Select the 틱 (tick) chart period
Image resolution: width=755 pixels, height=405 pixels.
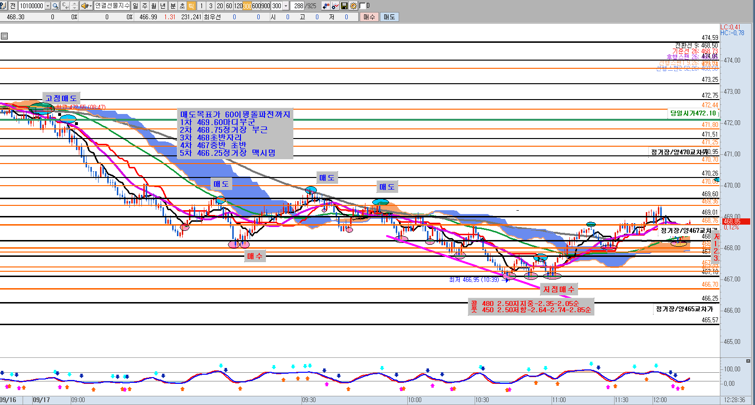click(x=191, y=6)
